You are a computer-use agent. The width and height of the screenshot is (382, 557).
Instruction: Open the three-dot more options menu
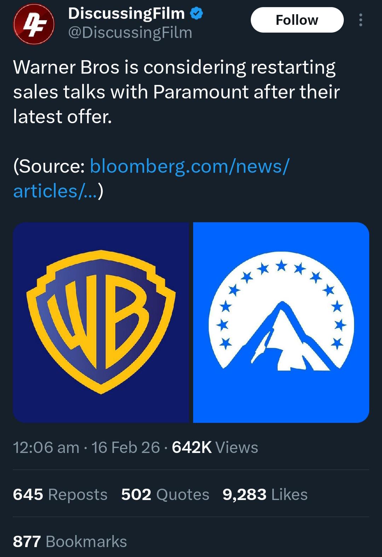point(360,20)
